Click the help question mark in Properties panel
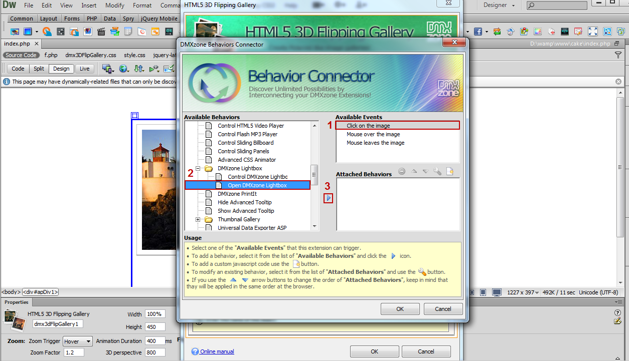 618,313
